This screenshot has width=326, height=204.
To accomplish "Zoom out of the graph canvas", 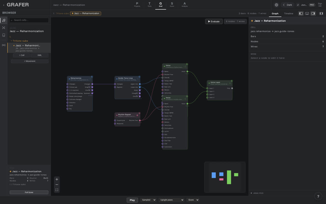I will coord(57,185).
